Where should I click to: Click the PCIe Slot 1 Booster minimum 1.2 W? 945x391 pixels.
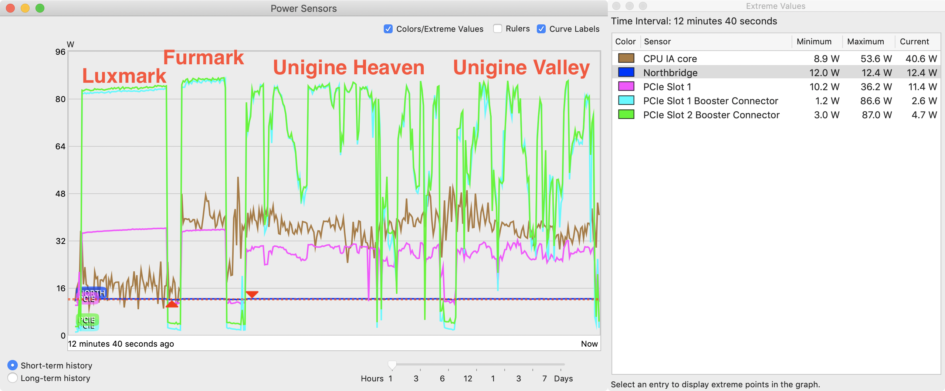tap(826, 101)
